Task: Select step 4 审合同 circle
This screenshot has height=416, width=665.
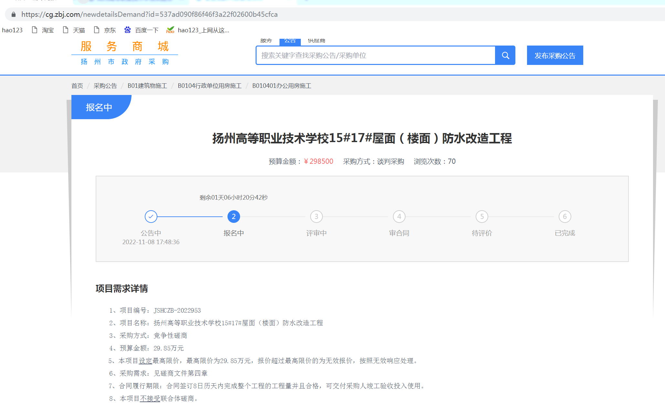Action: click(399, 217)
